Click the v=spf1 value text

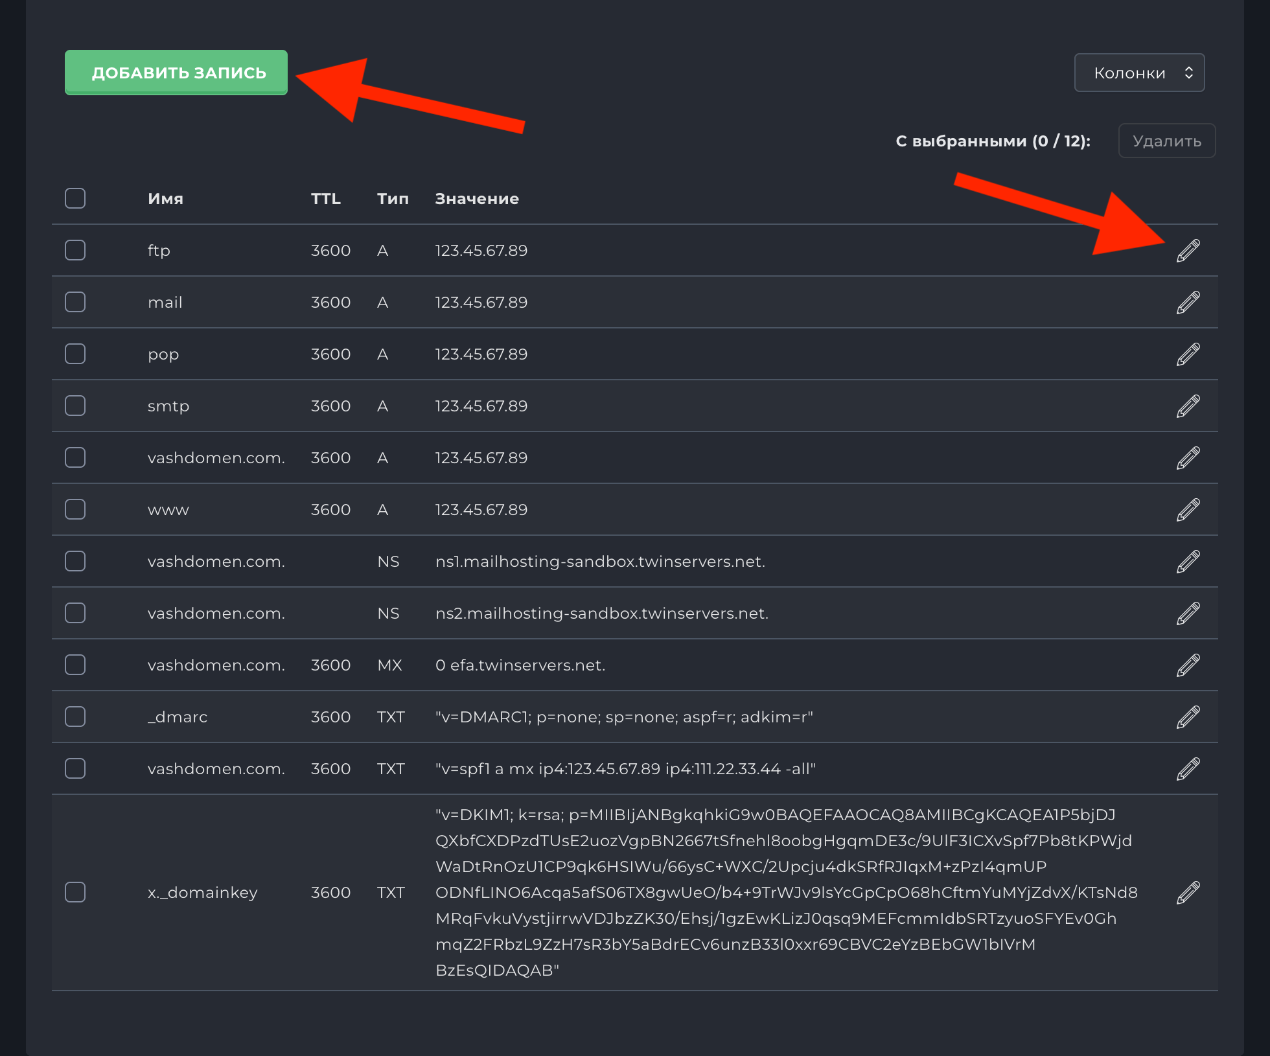(625, 769)
